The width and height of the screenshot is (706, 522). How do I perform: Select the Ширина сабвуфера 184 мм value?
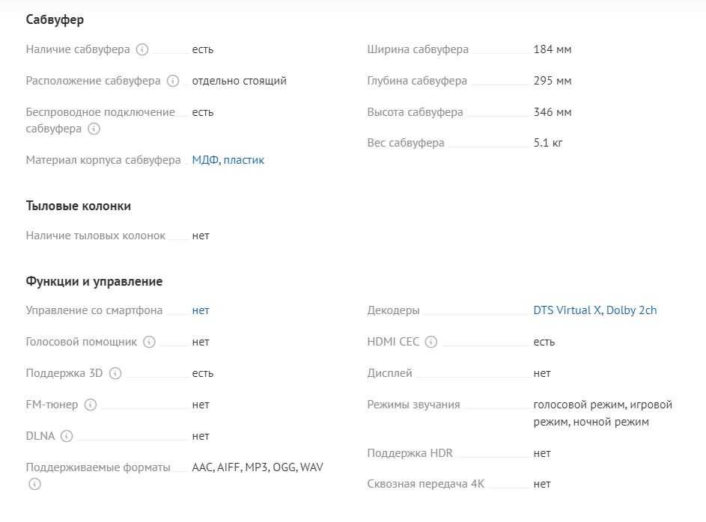point(552,49)
